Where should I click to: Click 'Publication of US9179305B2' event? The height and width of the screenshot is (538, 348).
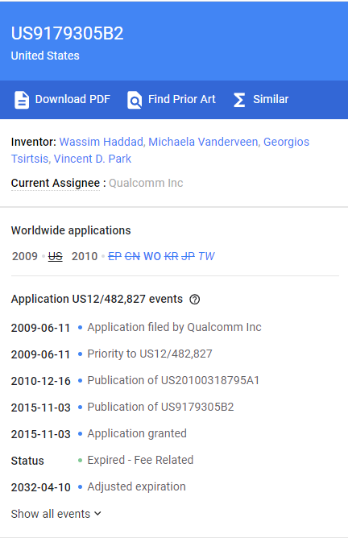point(160,407)
